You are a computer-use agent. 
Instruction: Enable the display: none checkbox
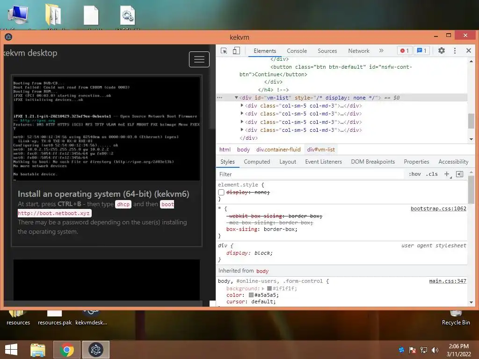[221, 192]
